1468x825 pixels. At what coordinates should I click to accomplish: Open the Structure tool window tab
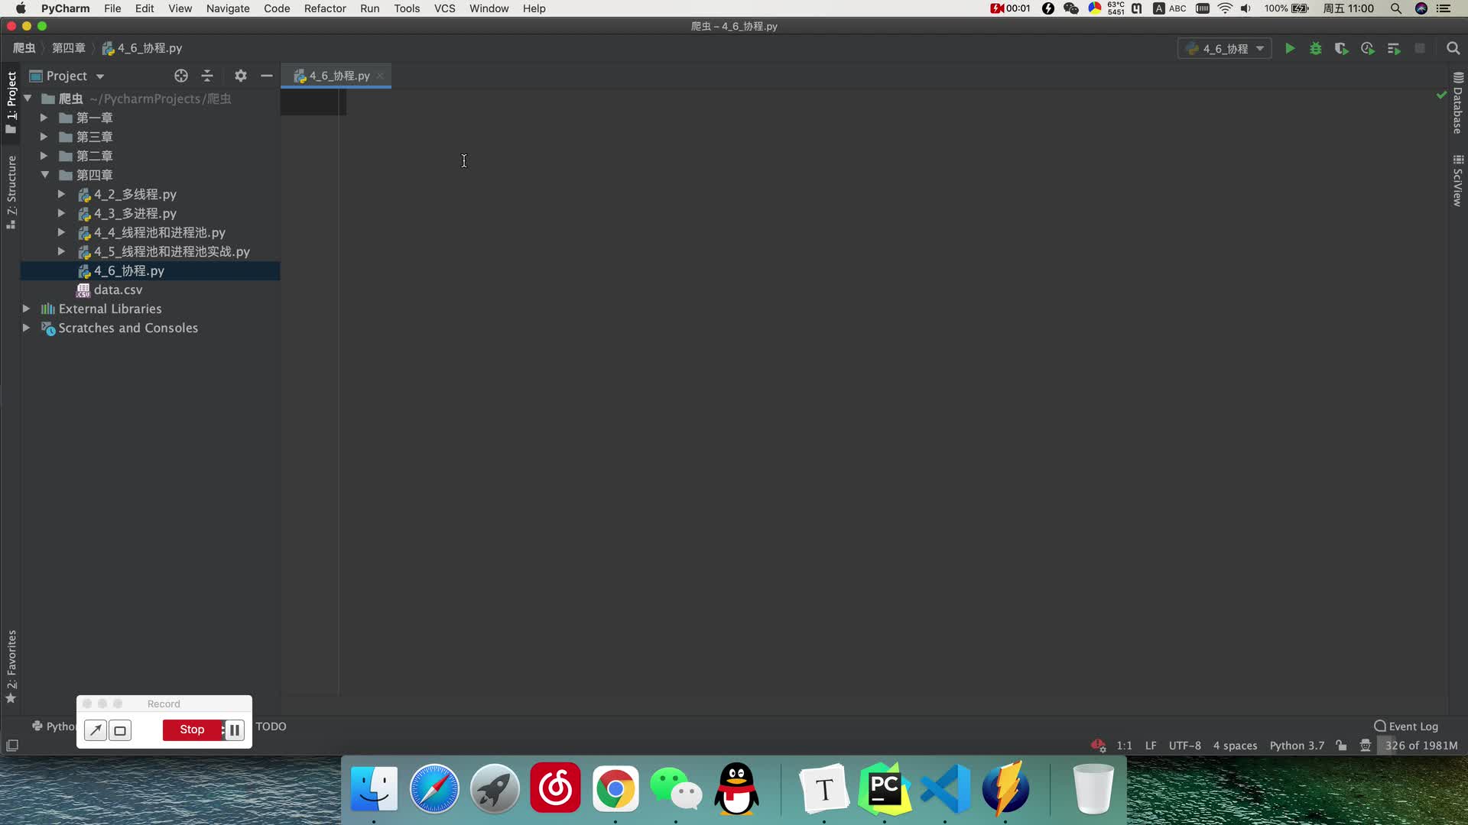click(11, 192)
